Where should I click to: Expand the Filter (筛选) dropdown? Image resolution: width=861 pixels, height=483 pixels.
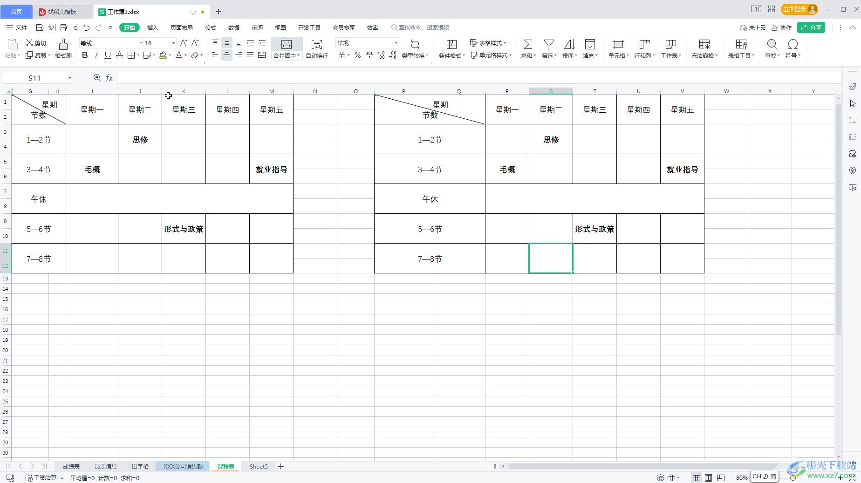[555, 56]
